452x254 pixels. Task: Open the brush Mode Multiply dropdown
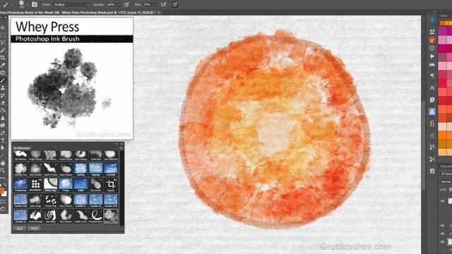[x=71, y=5]
